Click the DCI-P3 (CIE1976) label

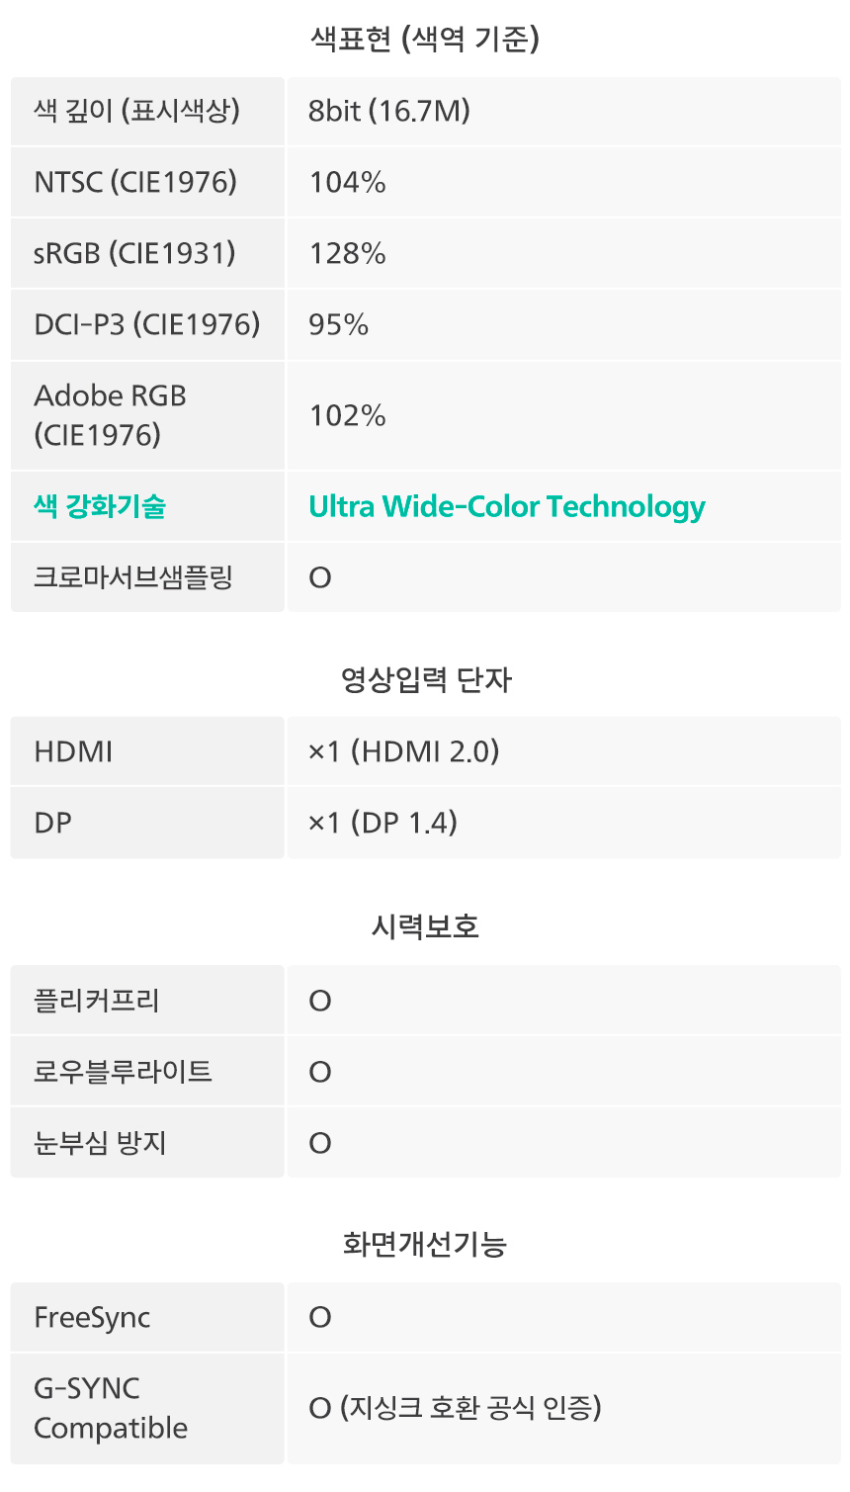pos(147,324)
